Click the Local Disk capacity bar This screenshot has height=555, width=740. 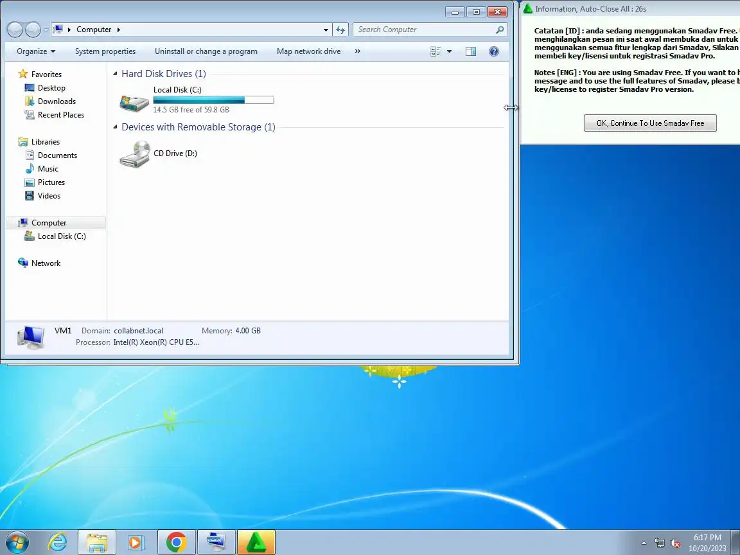(x=213, y=100)
